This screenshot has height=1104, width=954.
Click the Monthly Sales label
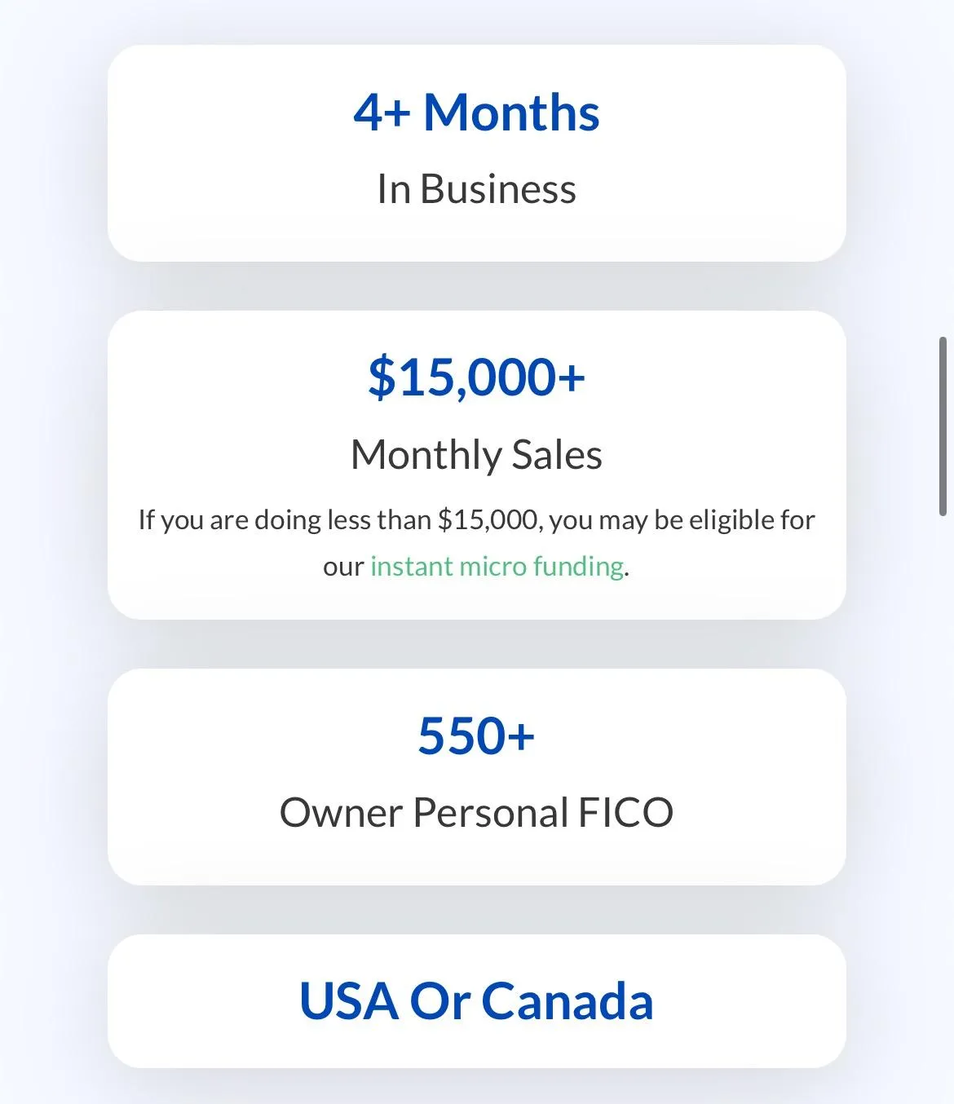point(477,455)
